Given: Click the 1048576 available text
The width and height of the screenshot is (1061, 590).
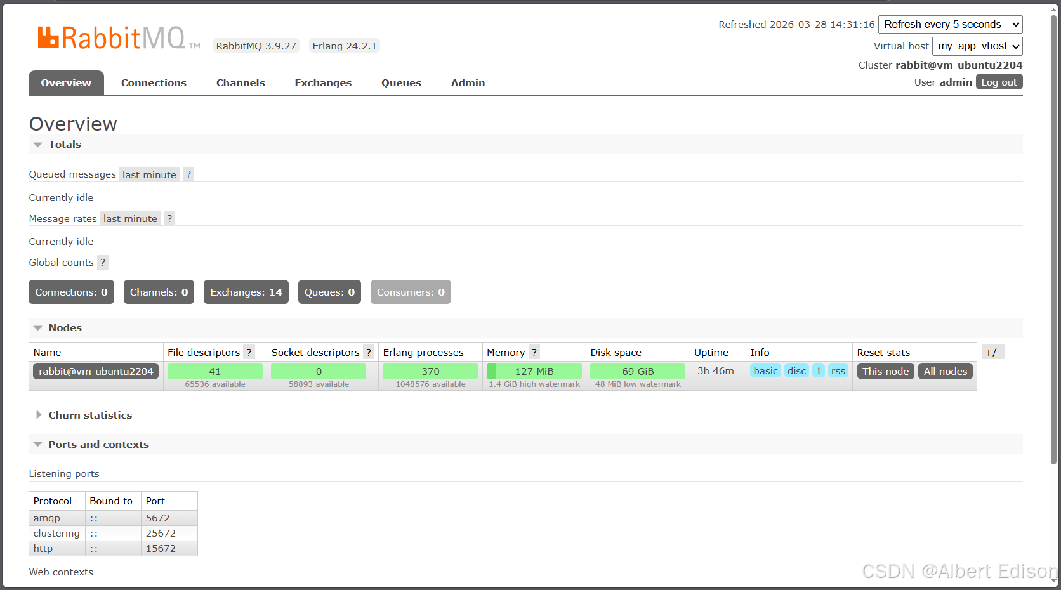Looking at the screenshot, I should (x=430, y=384).
